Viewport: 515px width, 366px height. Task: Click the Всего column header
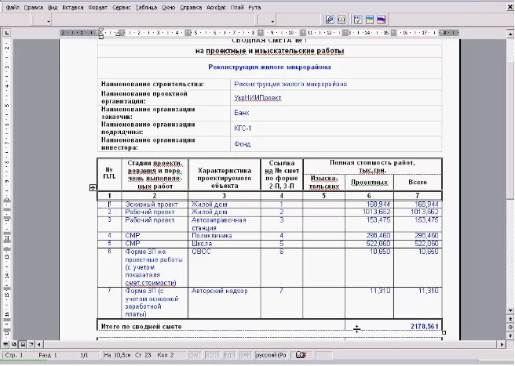coord(418,182)
